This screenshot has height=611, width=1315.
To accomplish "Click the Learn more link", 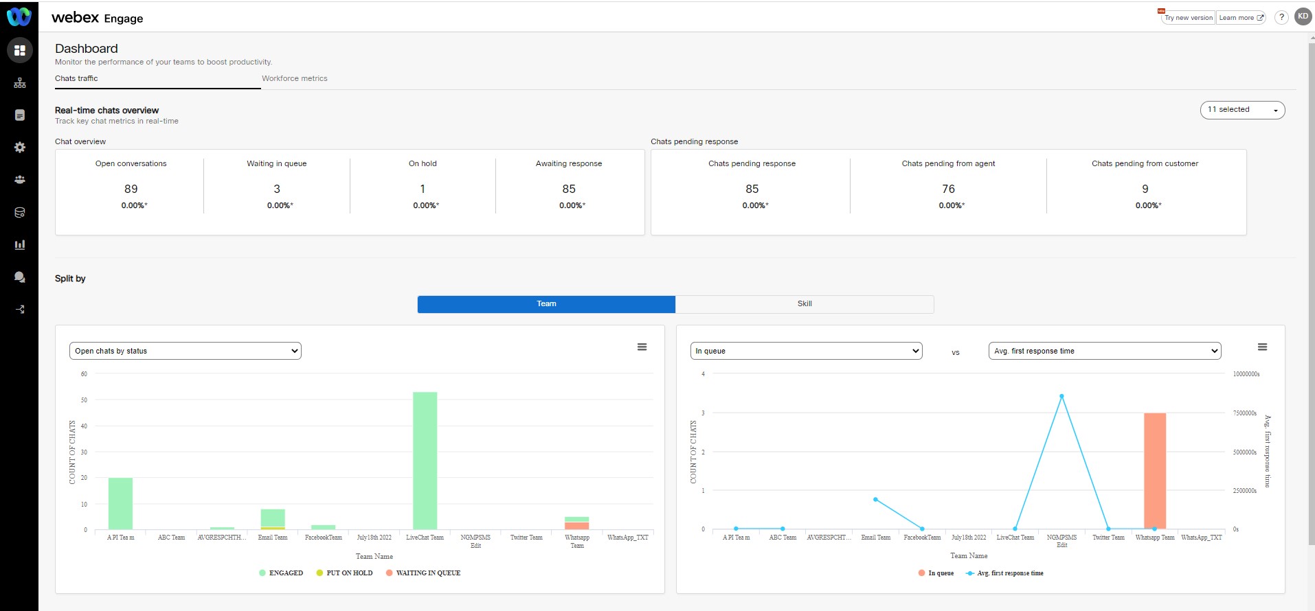I will tap(1241, 18).
